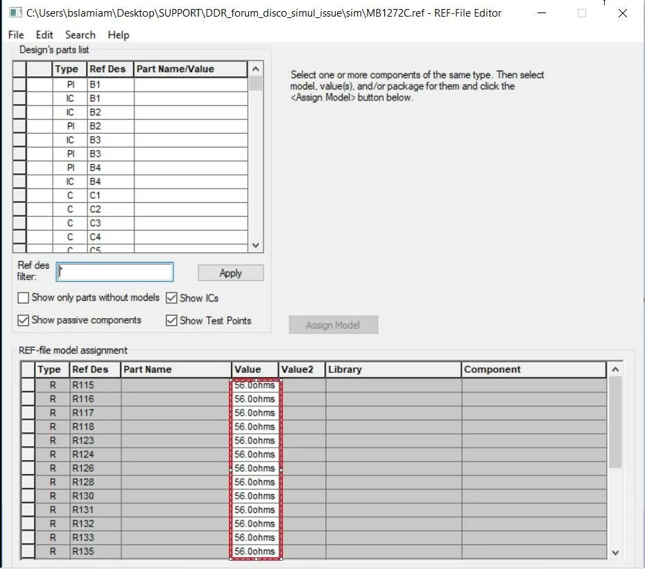Open the Edit menu
Viewport: 645px width, 569px height.
[44, 35]
